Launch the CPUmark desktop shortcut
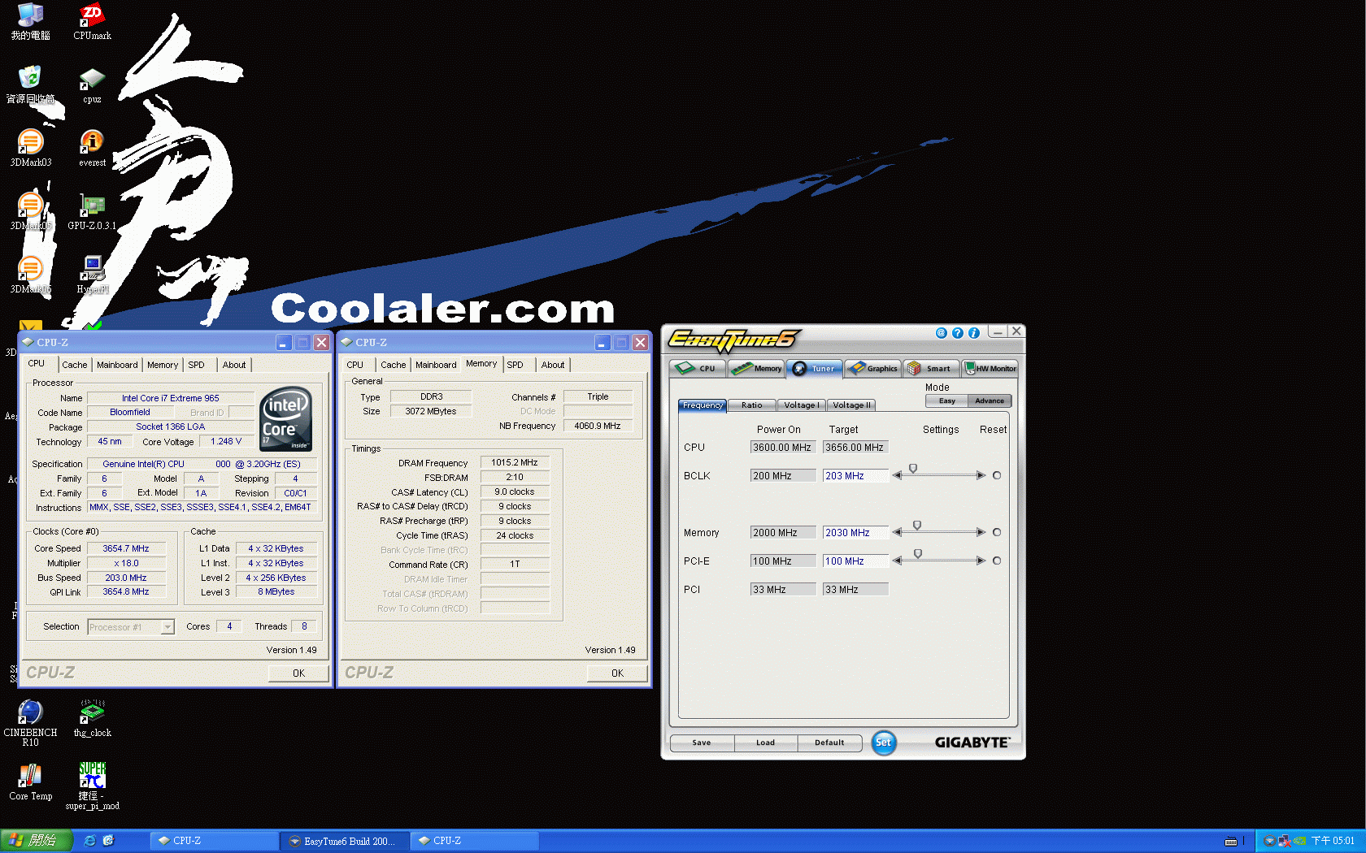 click(92, 21)
